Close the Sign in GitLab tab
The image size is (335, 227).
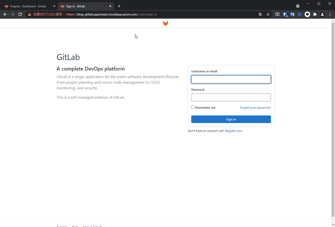point(110,6)
